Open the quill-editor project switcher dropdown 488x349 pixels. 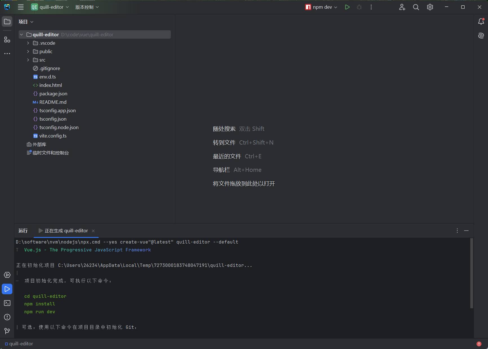tap(50, 7)
